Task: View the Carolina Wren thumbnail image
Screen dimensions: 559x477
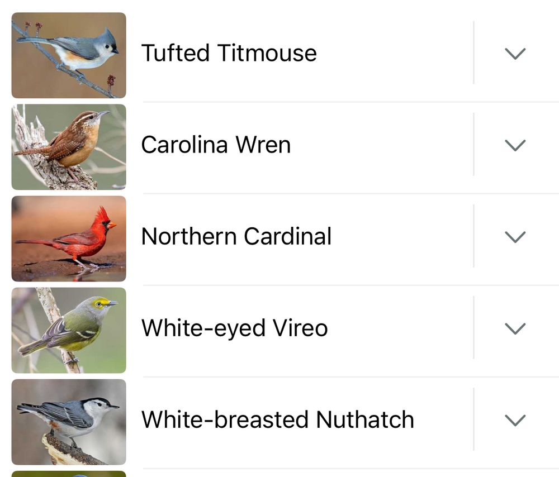Action: pyautogui.click(x=69, y=145)
